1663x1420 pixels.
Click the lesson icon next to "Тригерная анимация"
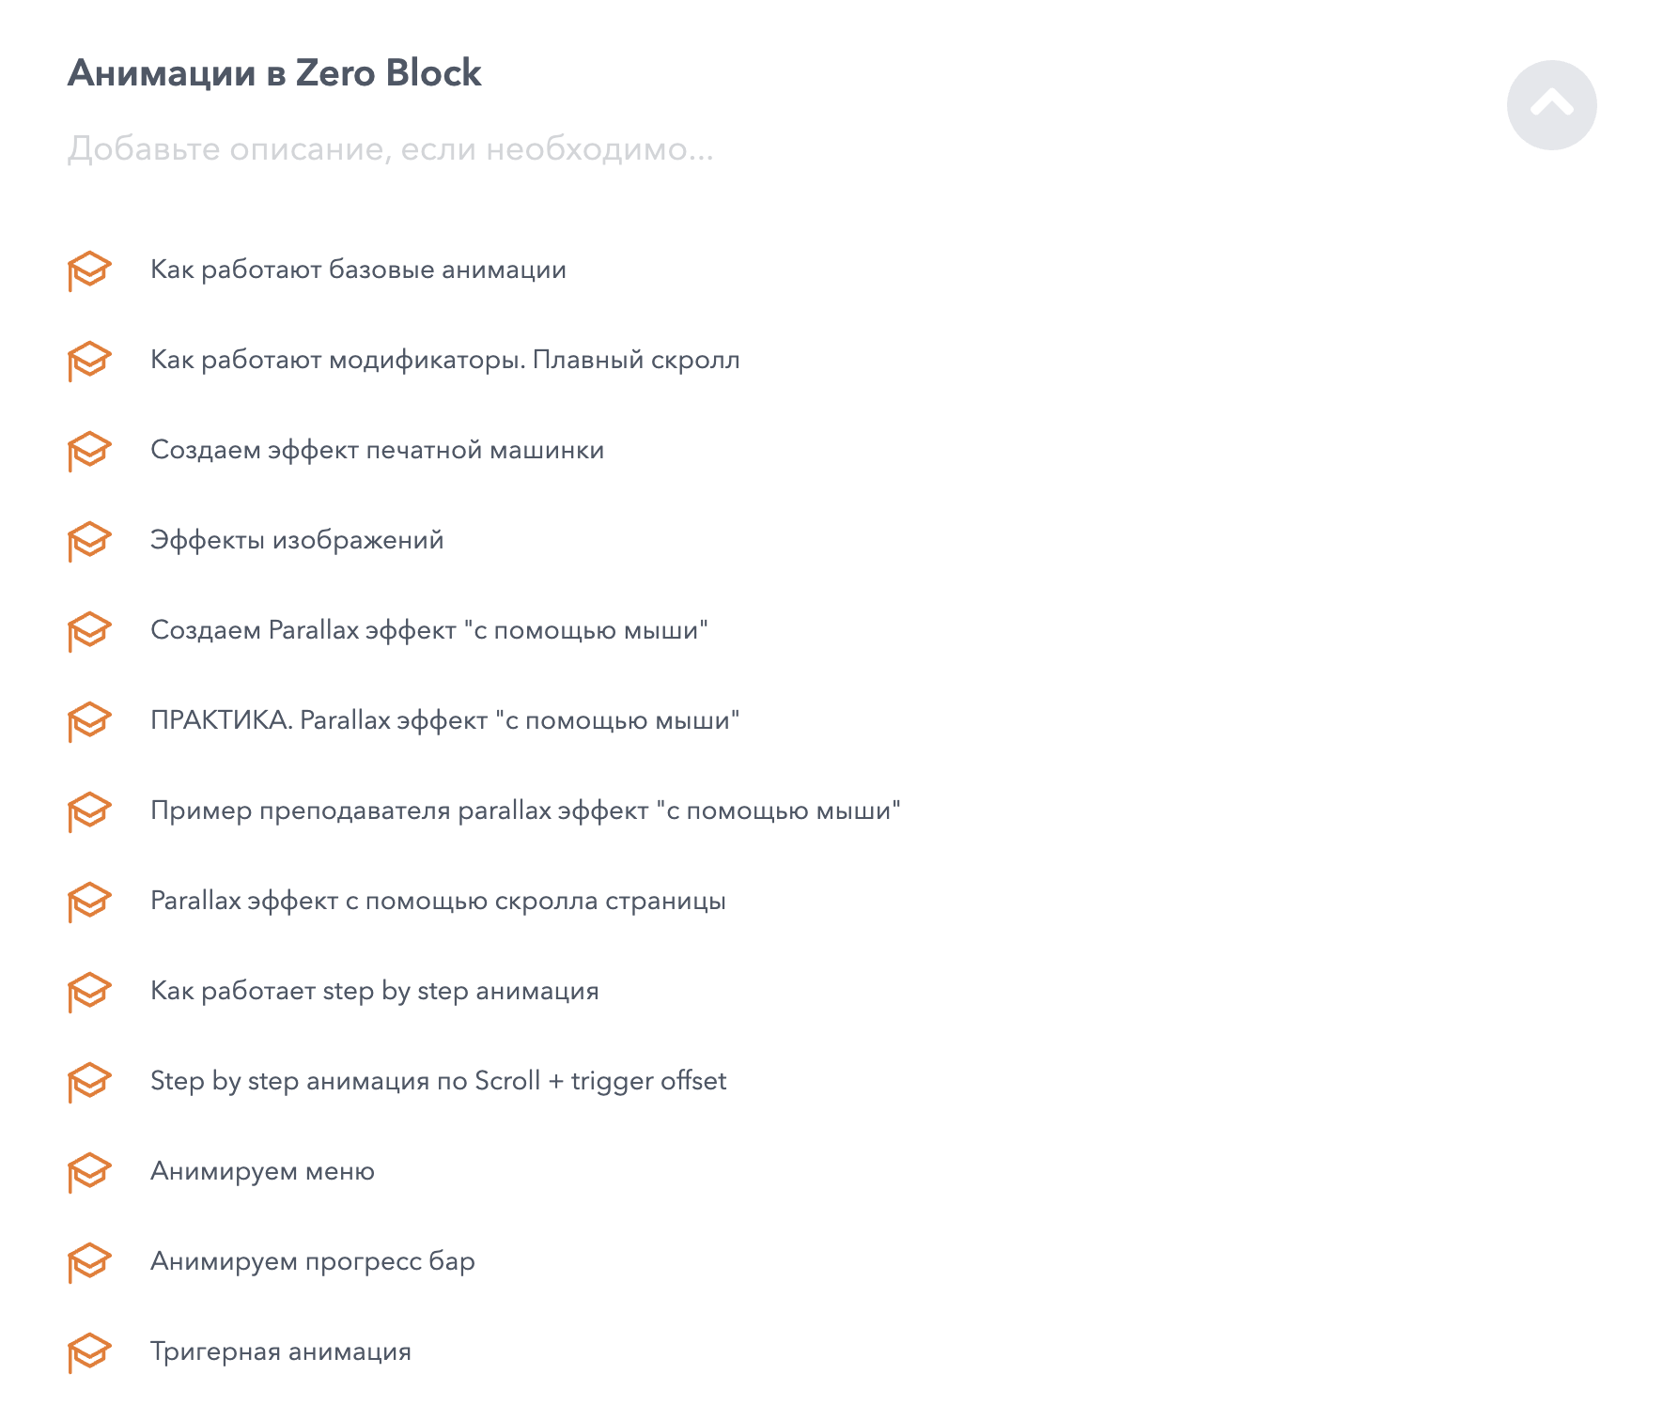[89, 1352]
